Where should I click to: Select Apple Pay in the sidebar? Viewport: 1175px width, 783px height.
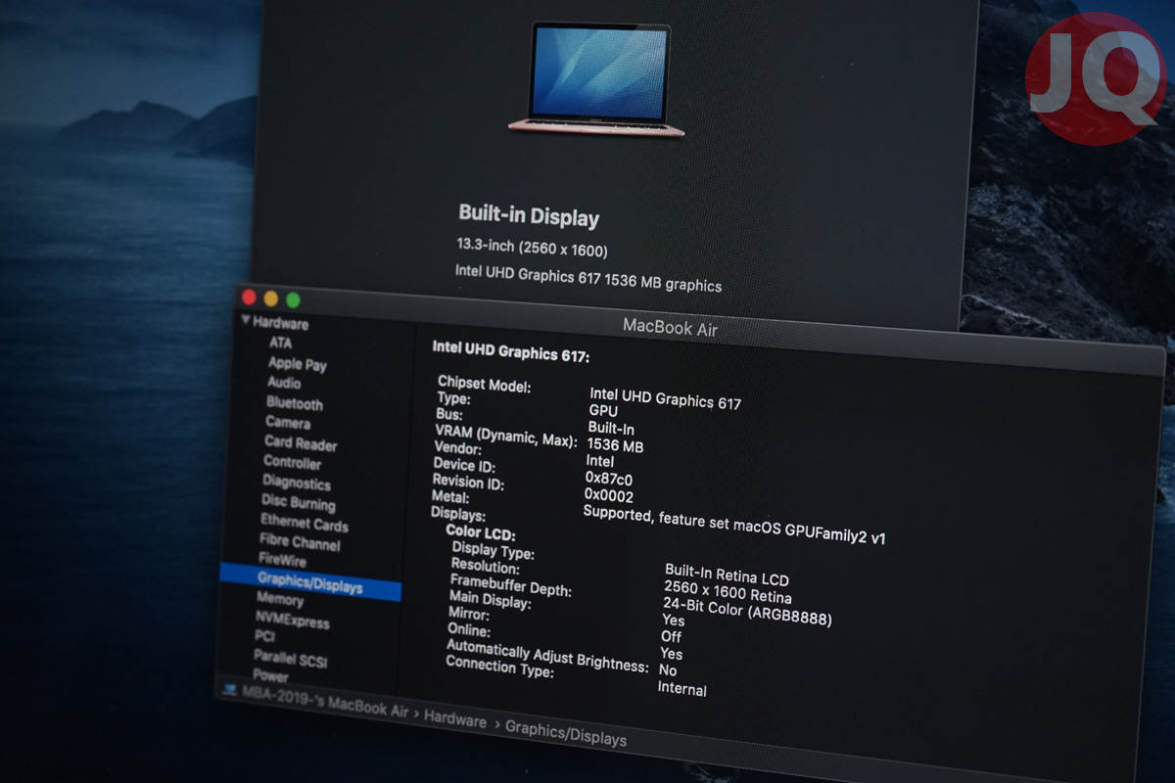[x=298, y=363]
